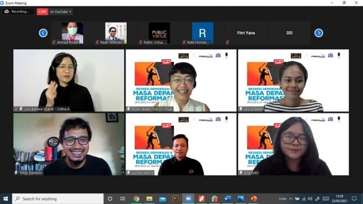Screen dimensions: 363x204
Task: Open Adobe Illustrator from the taskbar
Action: click(x=175, y=199)
